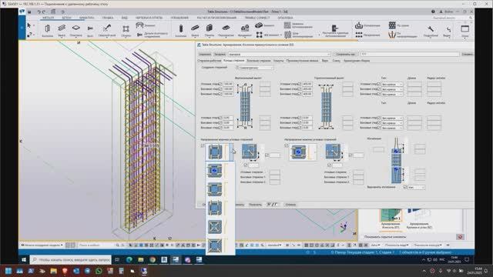This screenshot has height=277, width=493.
Task: Switch to the БЕТОН ribbon tab
Action: pyautogui.click(x=66, y=18)
